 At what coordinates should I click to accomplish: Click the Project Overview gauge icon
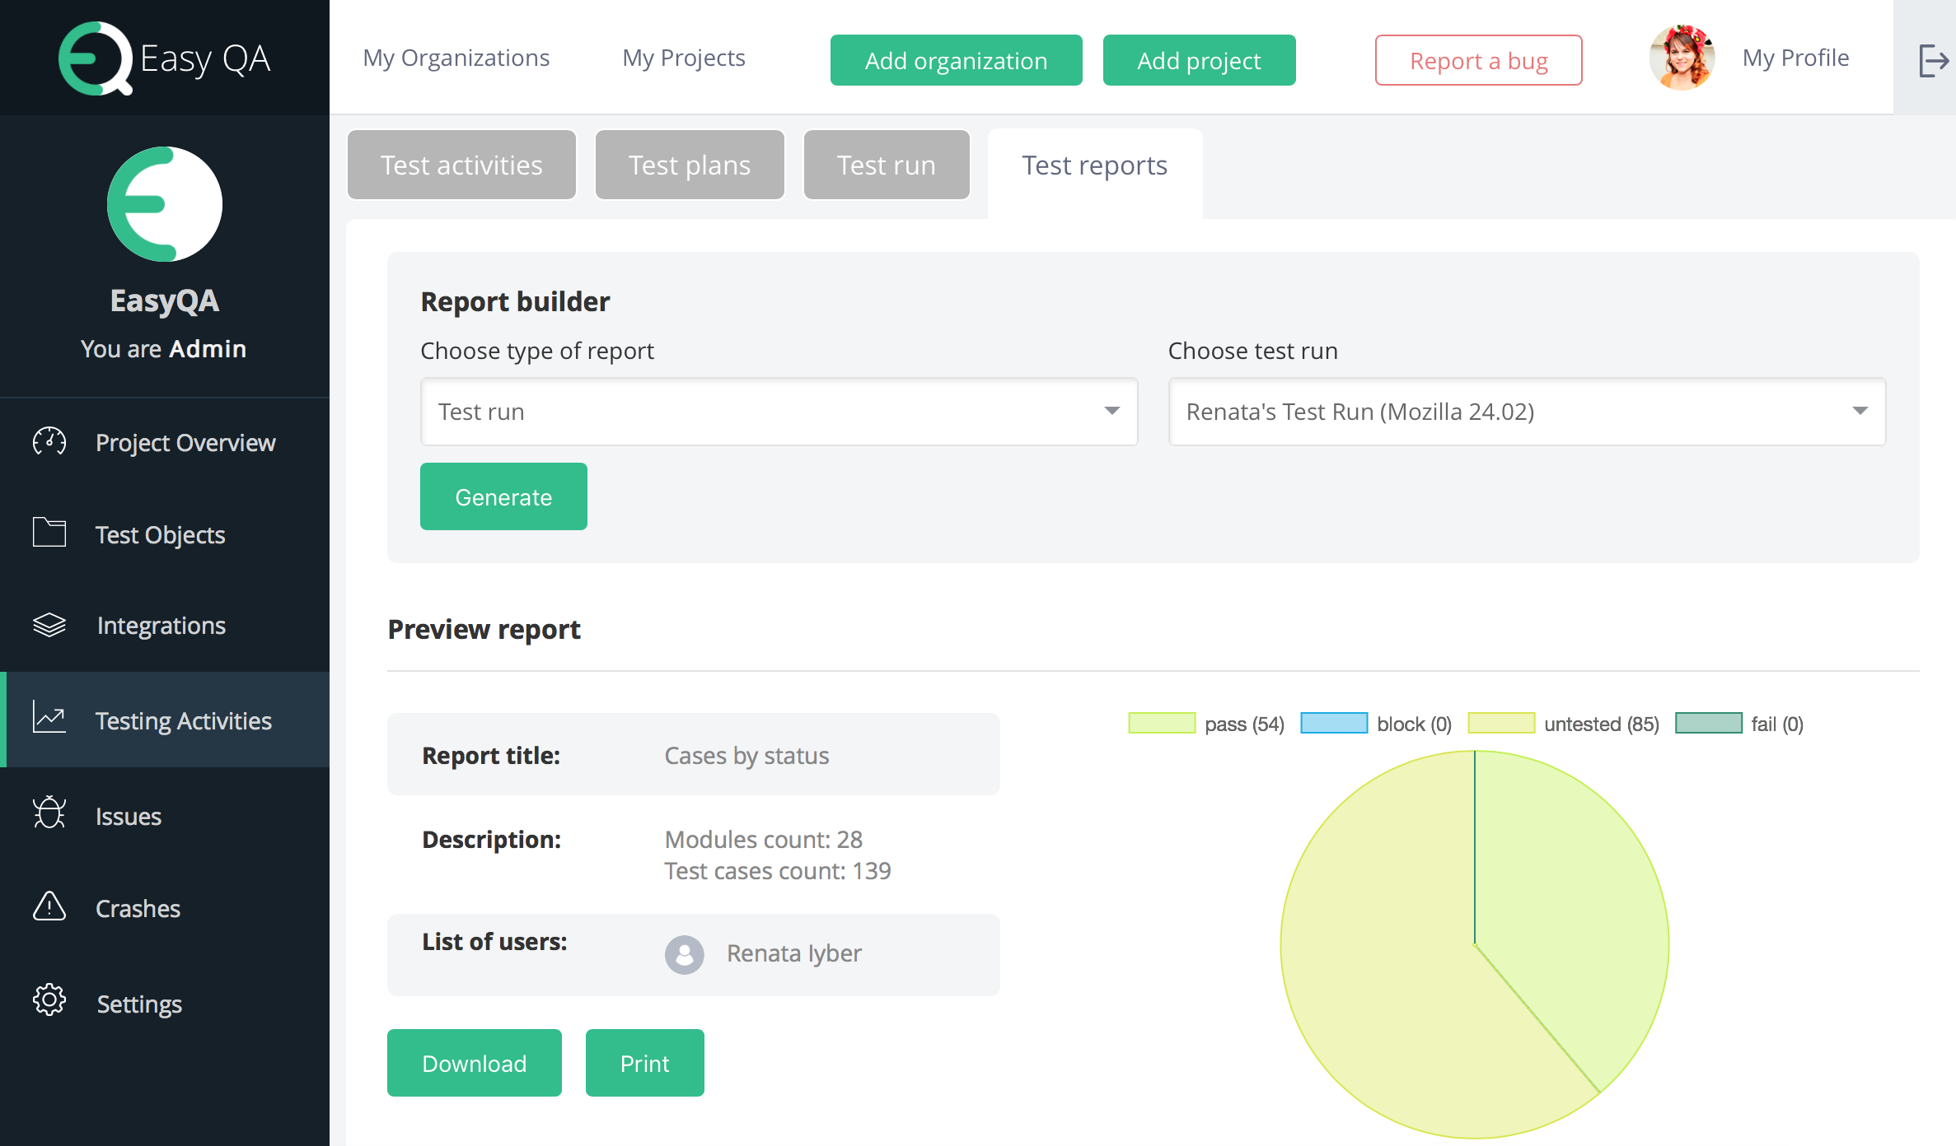point(49,442)
